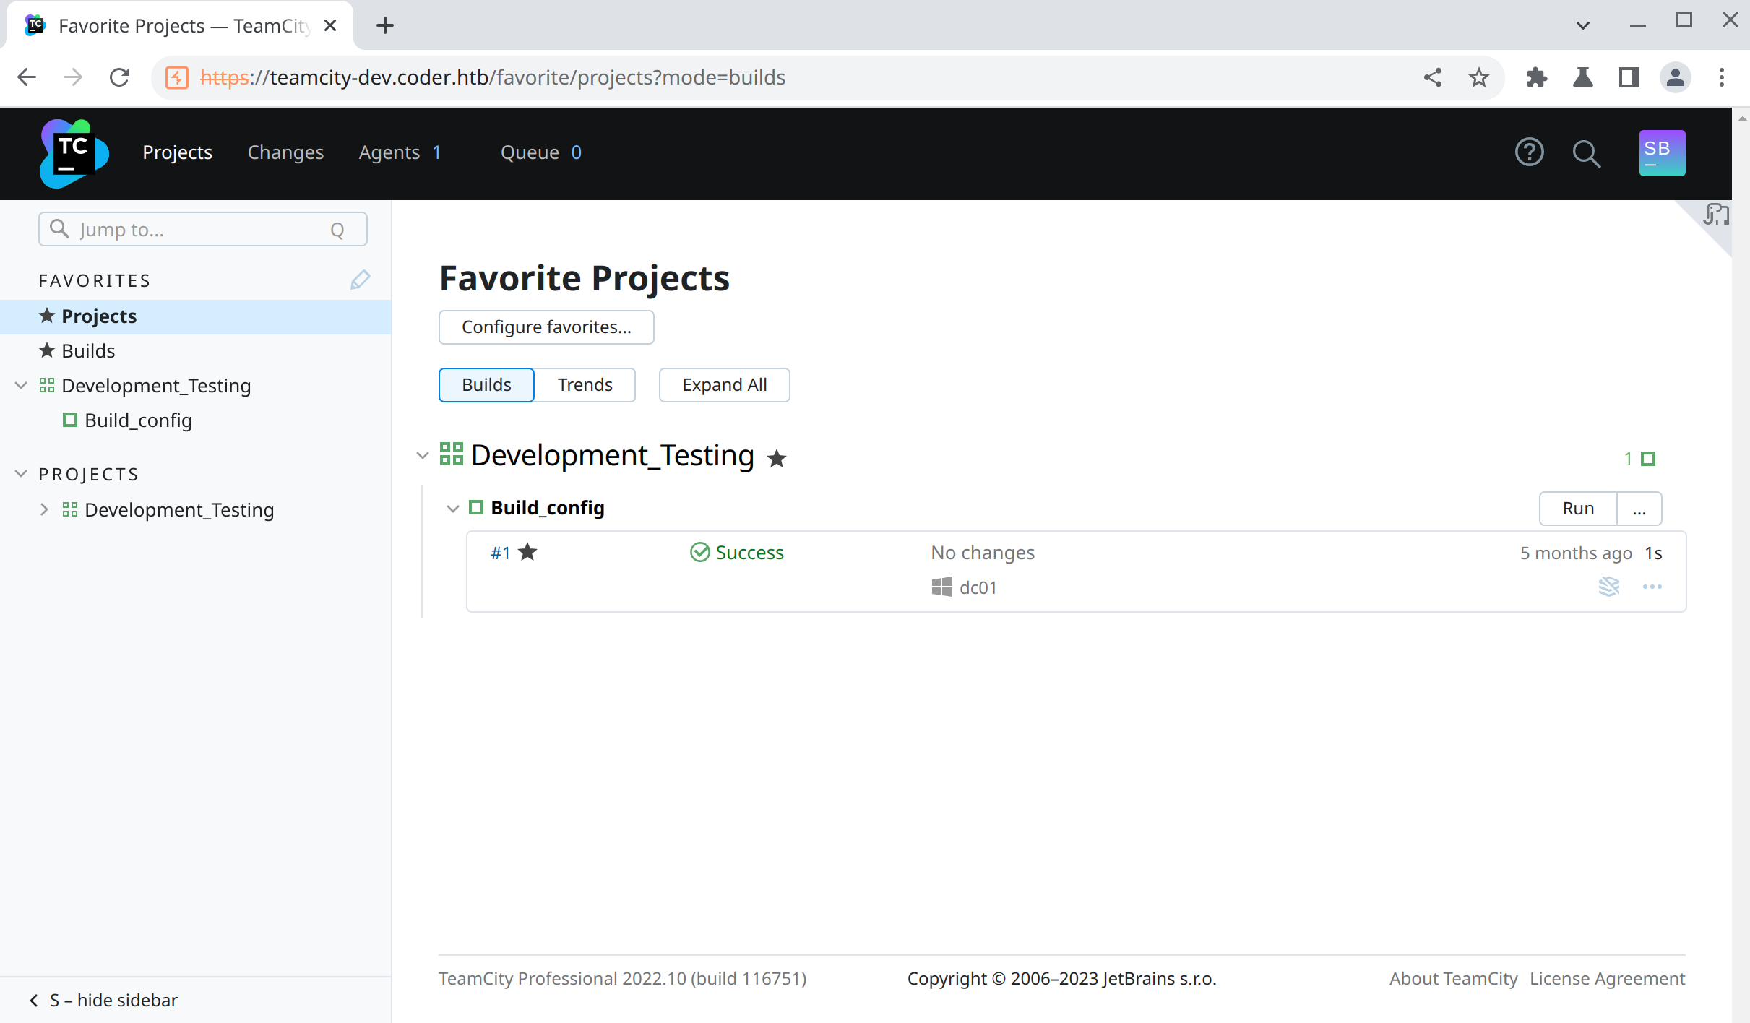Switch to the Trends view

585,385
